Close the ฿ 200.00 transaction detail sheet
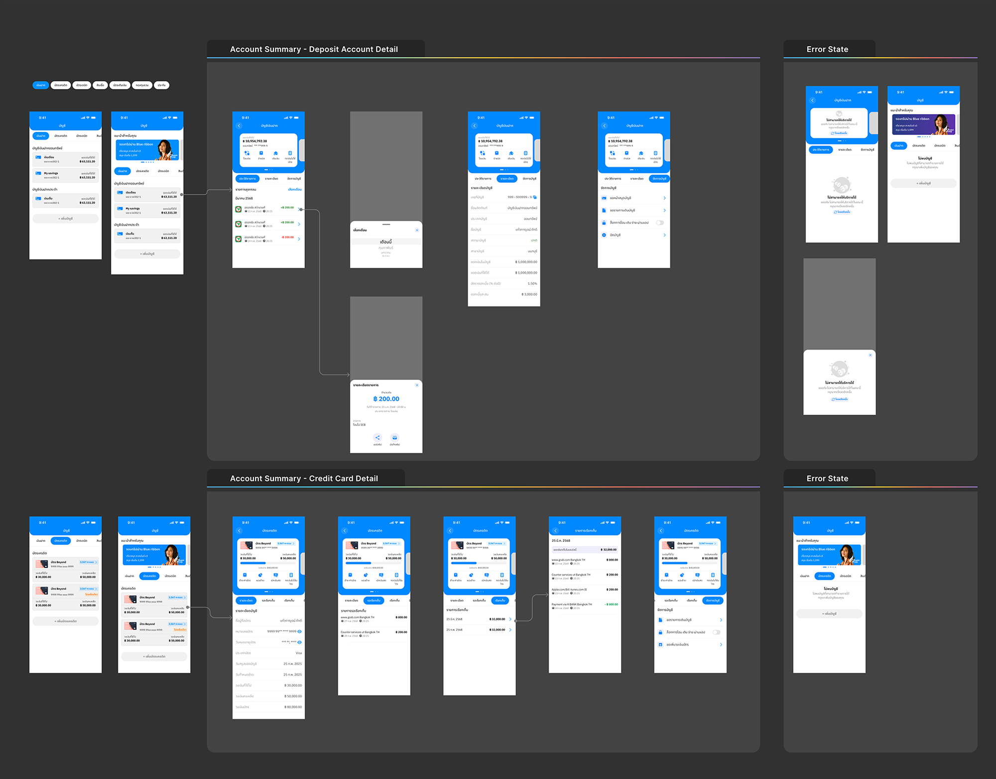Image resolution: width=996 pixels, height=779 pixels. [x=417, y=385]
